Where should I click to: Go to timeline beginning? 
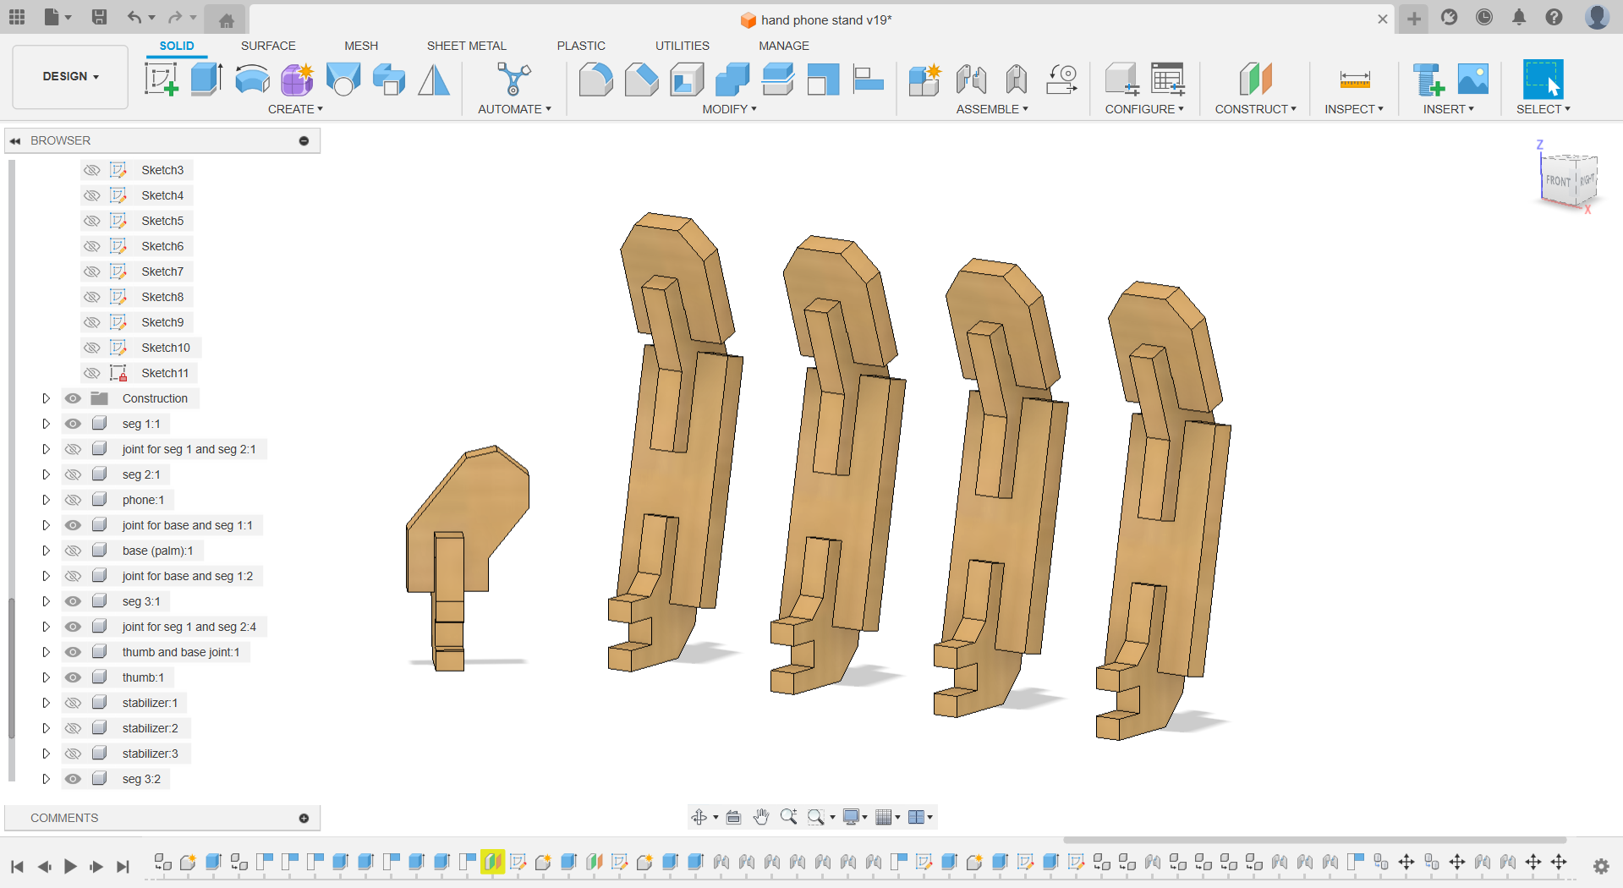pos(17,866)
